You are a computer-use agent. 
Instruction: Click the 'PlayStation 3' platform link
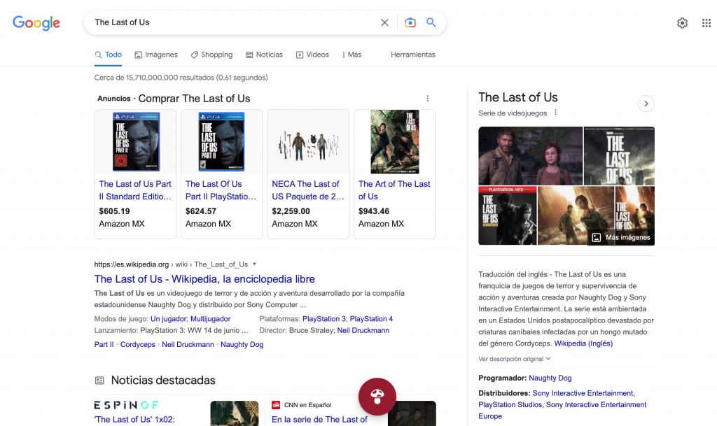coord(324,319)
